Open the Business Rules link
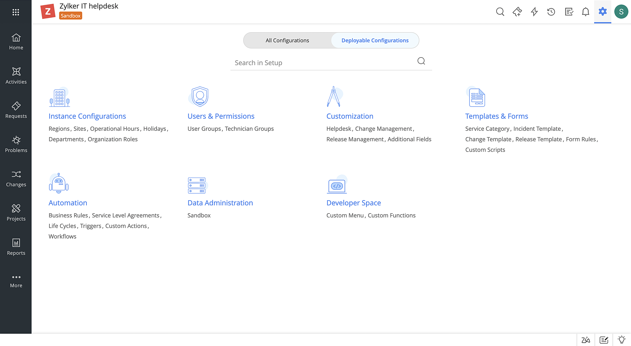Image resolution: width=631 pixels, height=346 pixels. 68,215
